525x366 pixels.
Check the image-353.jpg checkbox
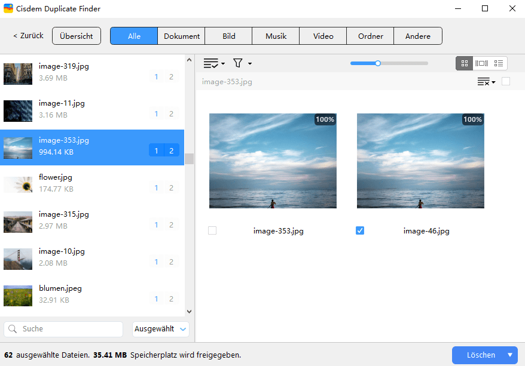212,230
